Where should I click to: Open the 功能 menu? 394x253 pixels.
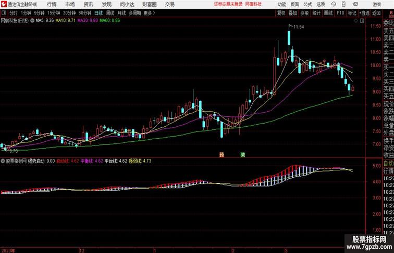(281, 4)
